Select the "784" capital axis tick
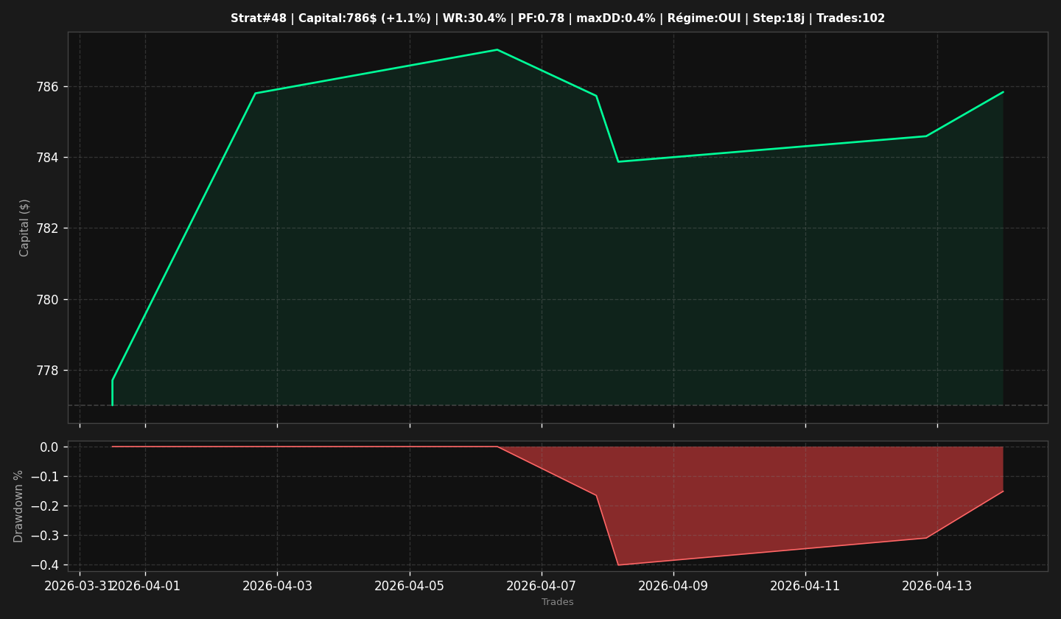This screenshot has height=619, width=1061. pos(48,158)
